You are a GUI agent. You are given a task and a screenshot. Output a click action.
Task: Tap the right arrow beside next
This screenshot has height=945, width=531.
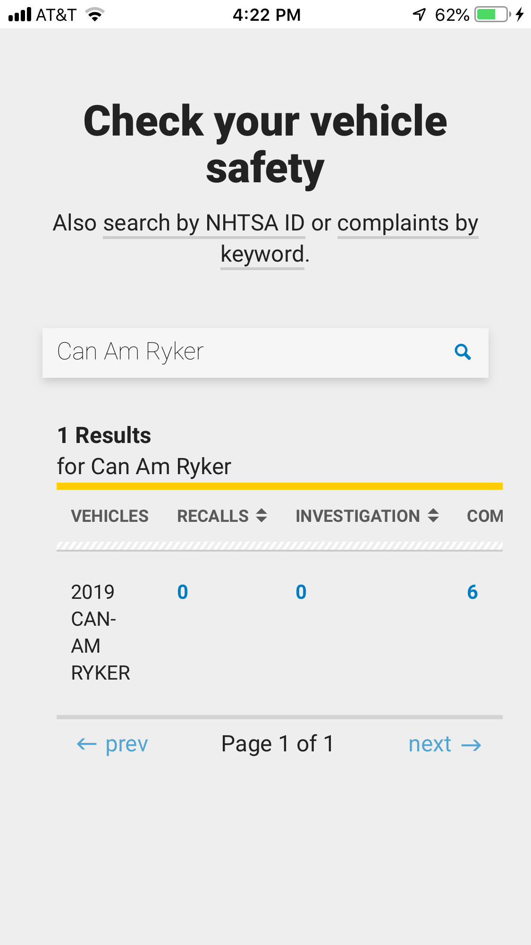tap(471, 745)
